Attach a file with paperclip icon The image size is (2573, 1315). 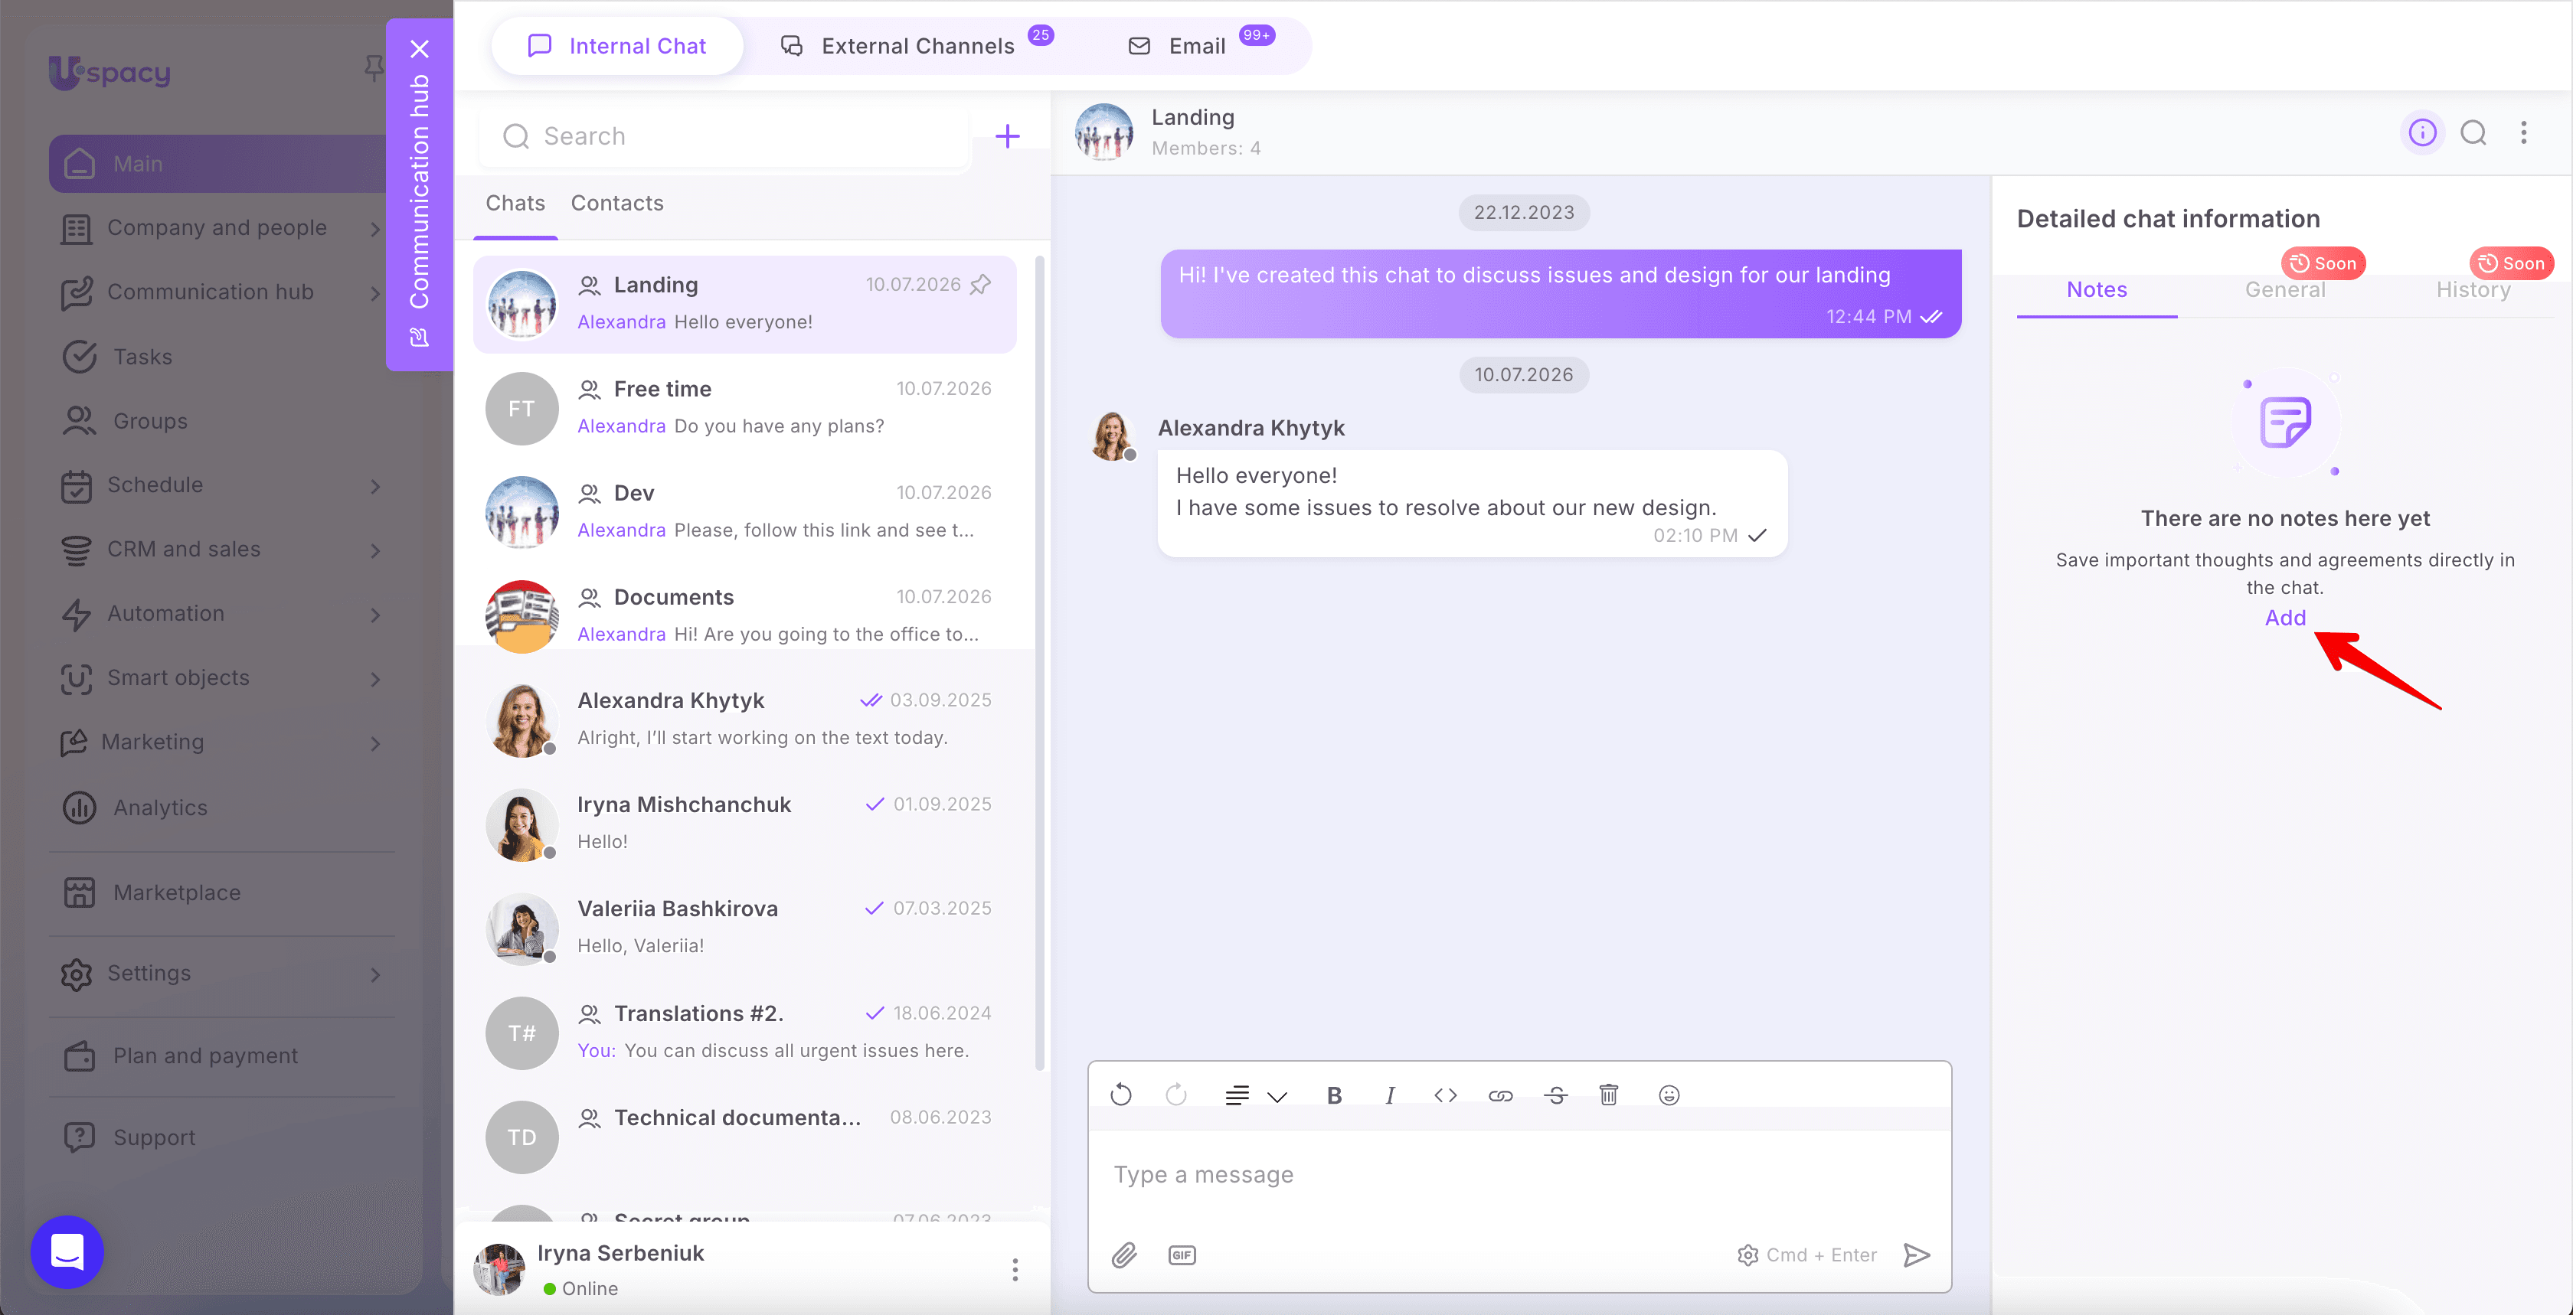(x=1125, y=1255)
